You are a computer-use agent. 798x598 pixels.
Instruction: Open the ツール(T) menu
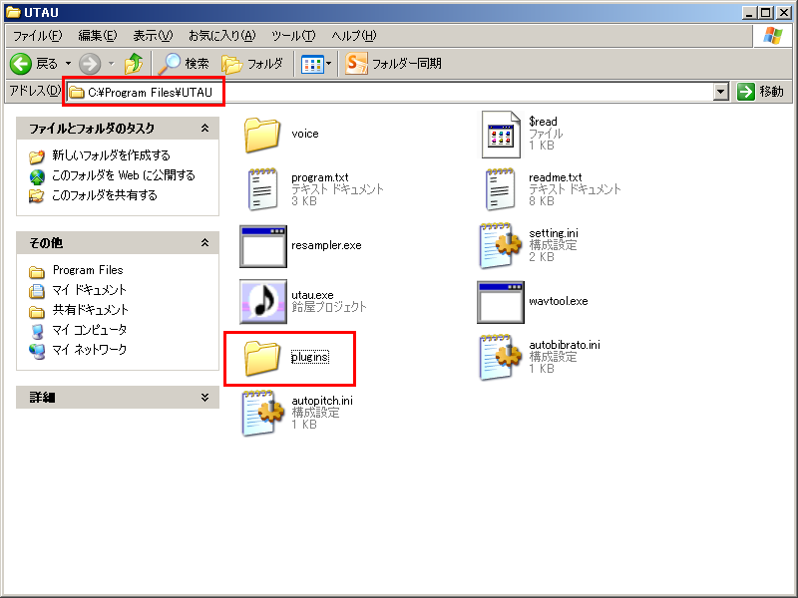pyautogui.click(x=292, y=36)
